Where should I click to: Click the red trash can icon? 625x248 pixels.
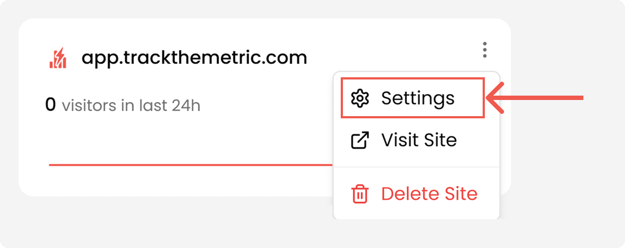coord(360,194)
